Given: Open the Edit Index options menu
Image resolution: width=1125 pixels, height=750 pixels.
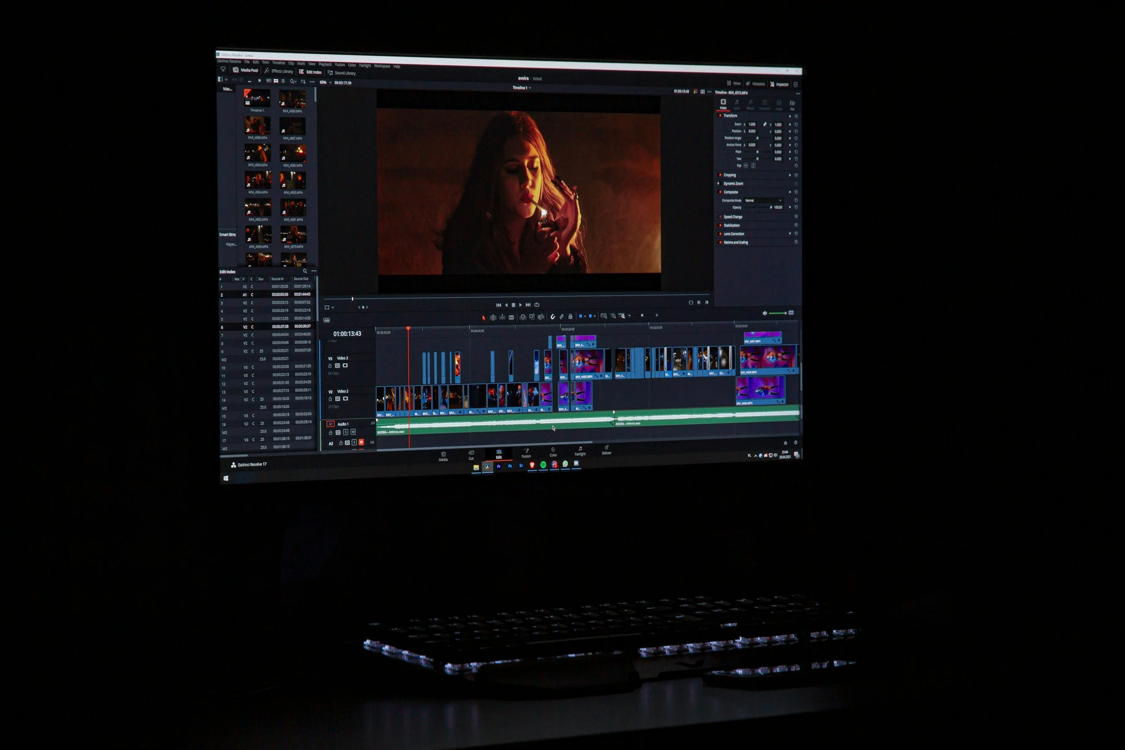Looking at the screenshot, I should click(314, 271).
